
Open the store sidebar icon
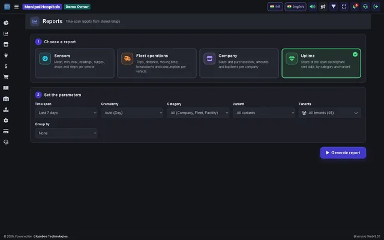pos(6,44)
